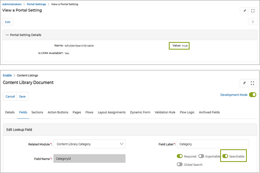The width and height of the screenshot is (260, 173).
Task: Click the Edit button
Action: (x=8, y=22)
